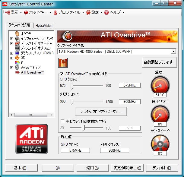Click the tree horizontal scrollbar right arrow
This screenshot has height=177, width=184.
point(52,115)
